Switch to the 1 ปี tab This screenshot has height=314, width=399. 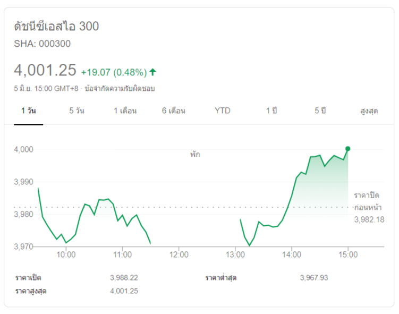[271, 111]
